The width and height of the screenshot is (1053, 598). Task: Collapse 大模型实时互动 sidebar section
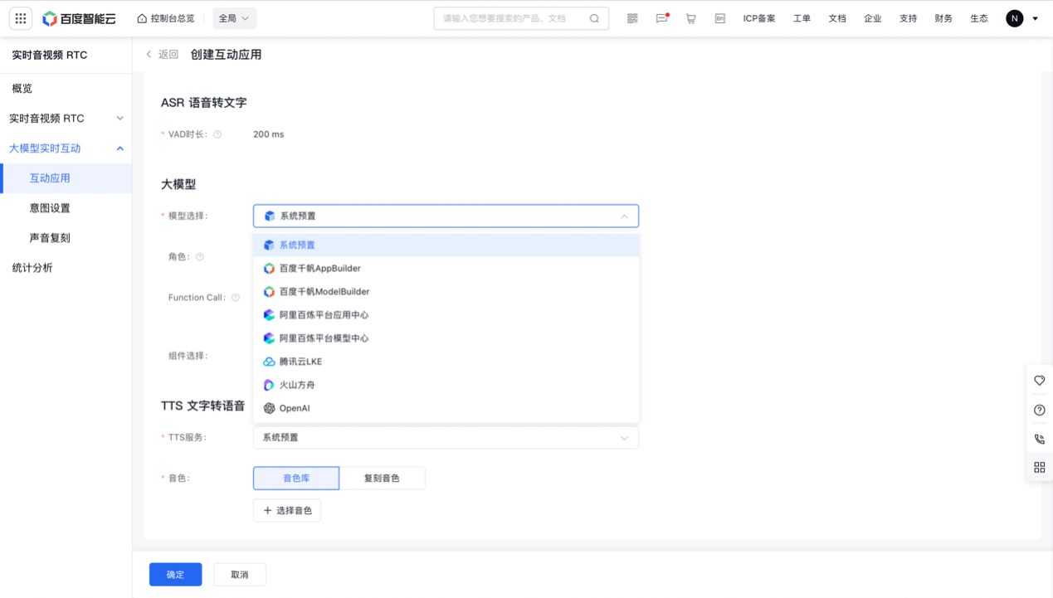tap(66, 148)
